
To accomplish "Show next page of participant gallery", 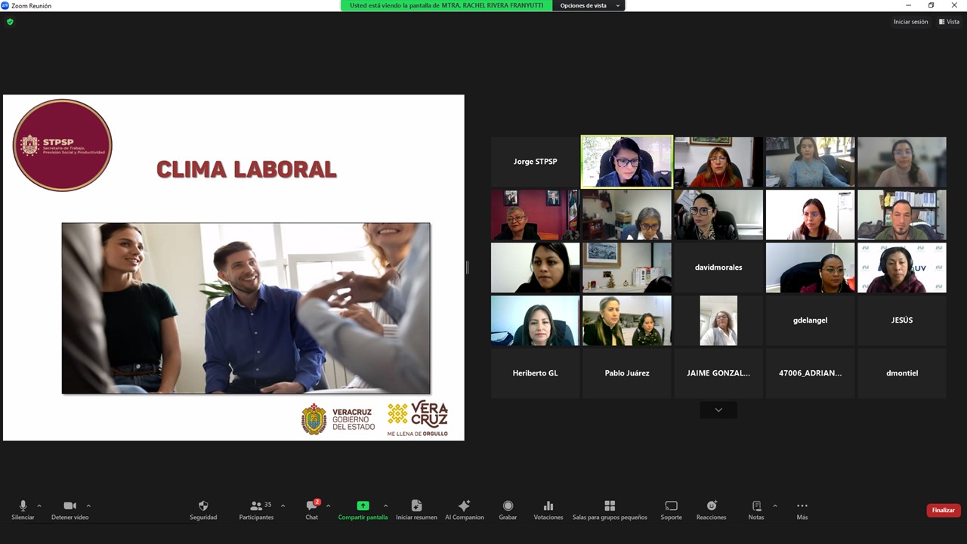I will click(x=718, y=410).
